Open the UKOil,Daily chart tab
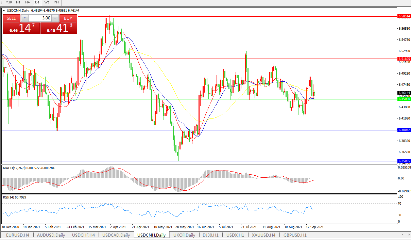 click(184, 235)
